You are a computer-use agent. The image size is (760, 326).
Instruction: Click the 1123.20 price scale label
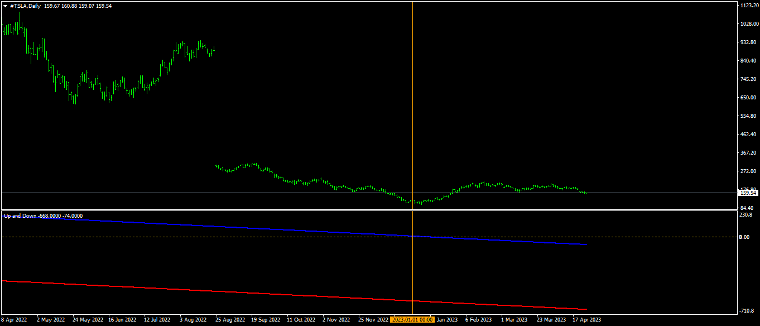(x=749, y=5)
